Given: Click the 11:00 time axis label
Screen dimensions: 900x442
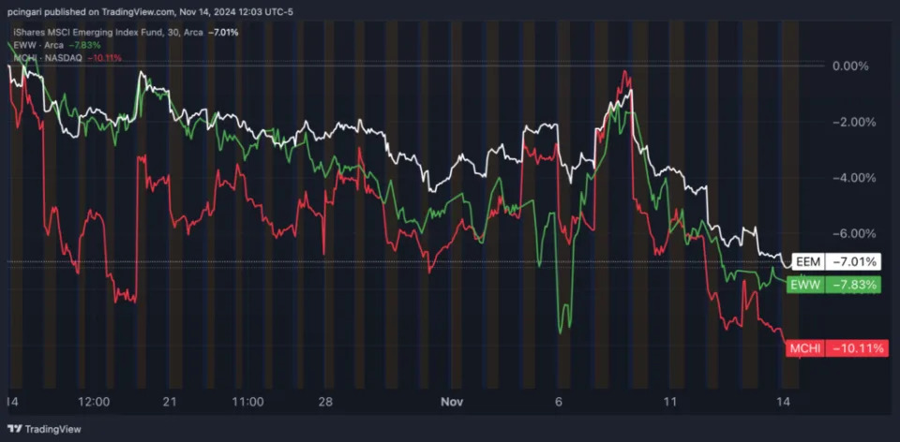Looking at the screenshot, I should 249,402.
